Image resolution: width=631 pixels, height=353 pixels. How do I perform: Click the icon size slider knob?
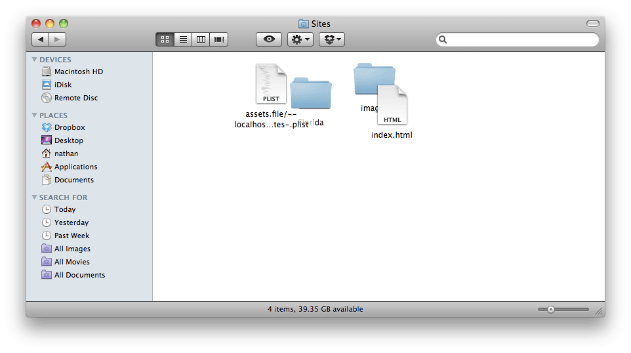coord(551,310)
